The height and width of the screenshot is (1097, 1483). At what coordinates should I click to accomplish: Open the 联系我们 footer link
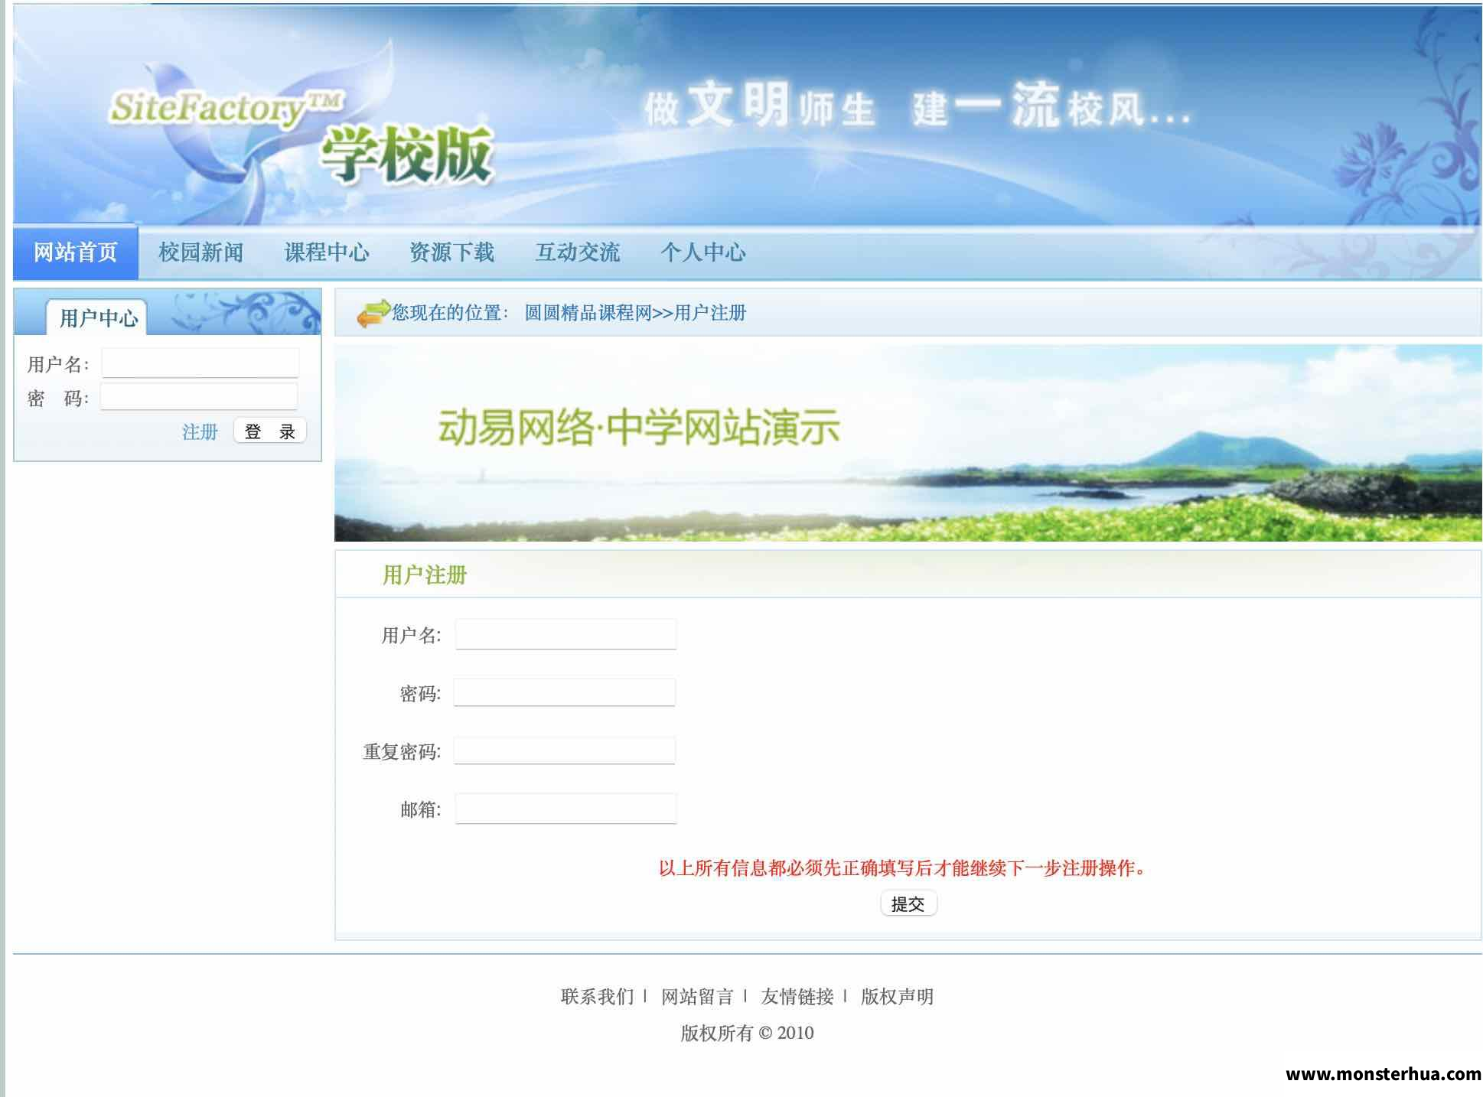[597, 997]
